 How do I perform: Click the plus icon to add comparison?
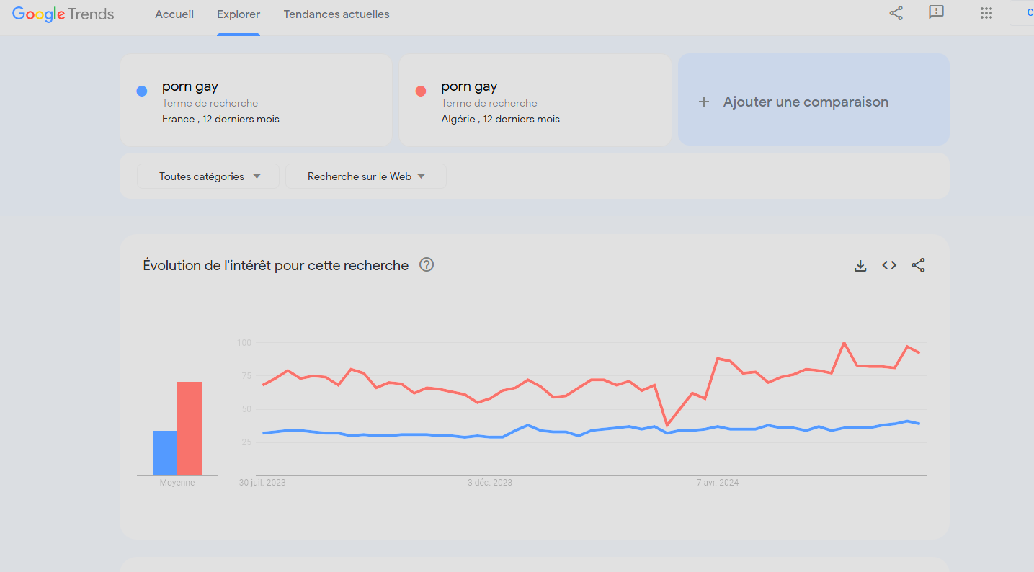point(704,102)
